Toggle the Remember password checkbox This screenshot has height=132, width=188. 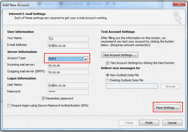43,98
